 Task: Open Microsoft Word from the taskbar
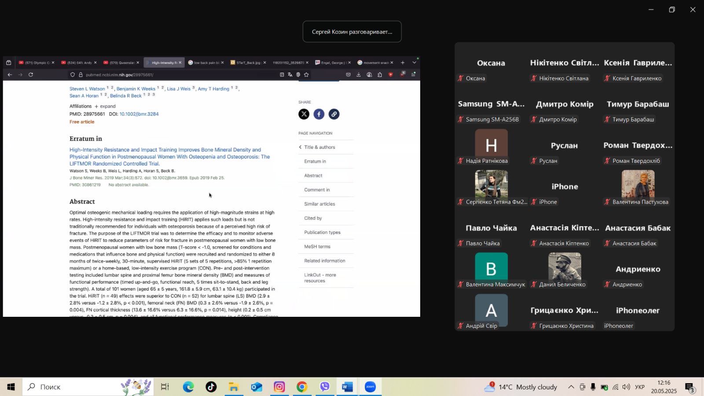tap(347, 387)
